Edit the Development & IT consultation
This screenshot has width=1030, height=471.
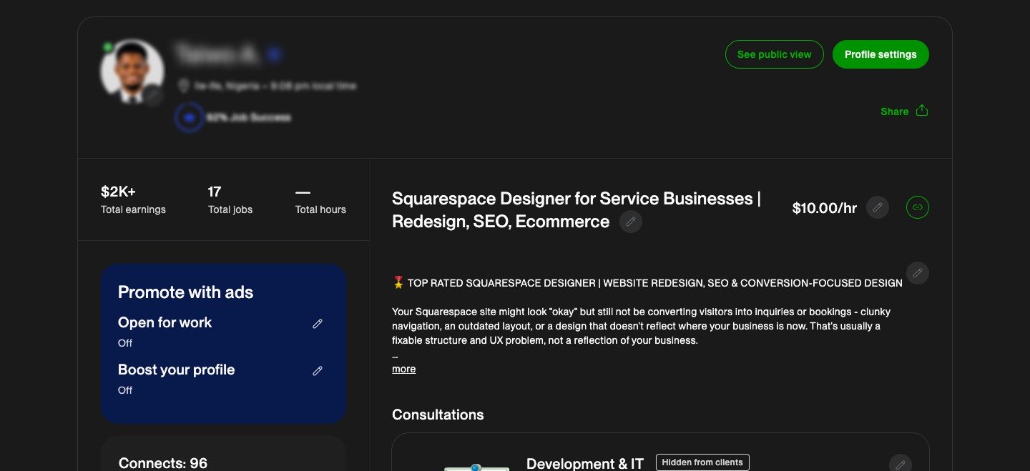coord(901,465)
